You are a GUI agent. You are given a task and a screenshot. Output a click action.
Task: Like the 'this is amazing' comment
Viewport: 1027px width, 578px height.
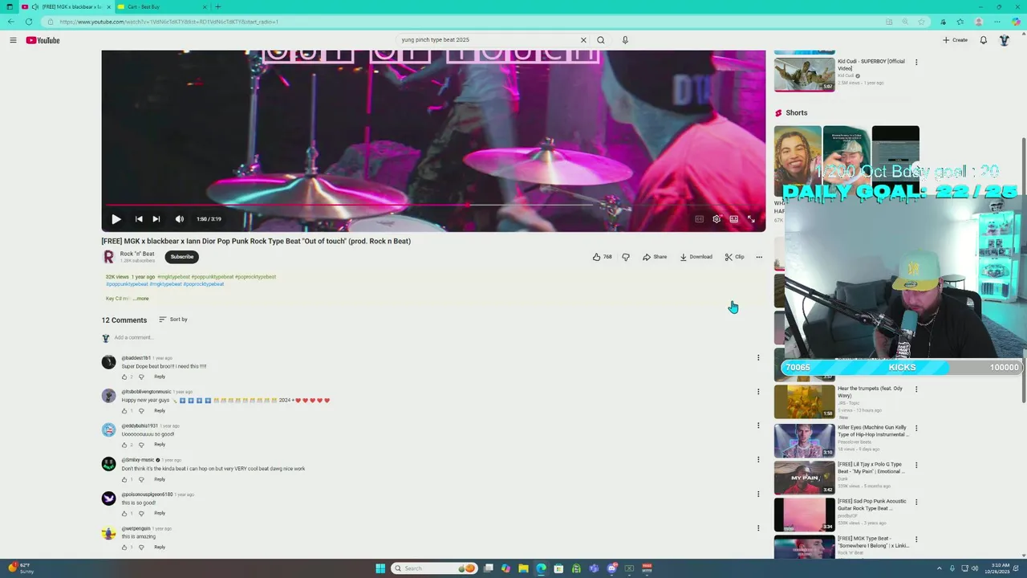[x=124, y=547]
